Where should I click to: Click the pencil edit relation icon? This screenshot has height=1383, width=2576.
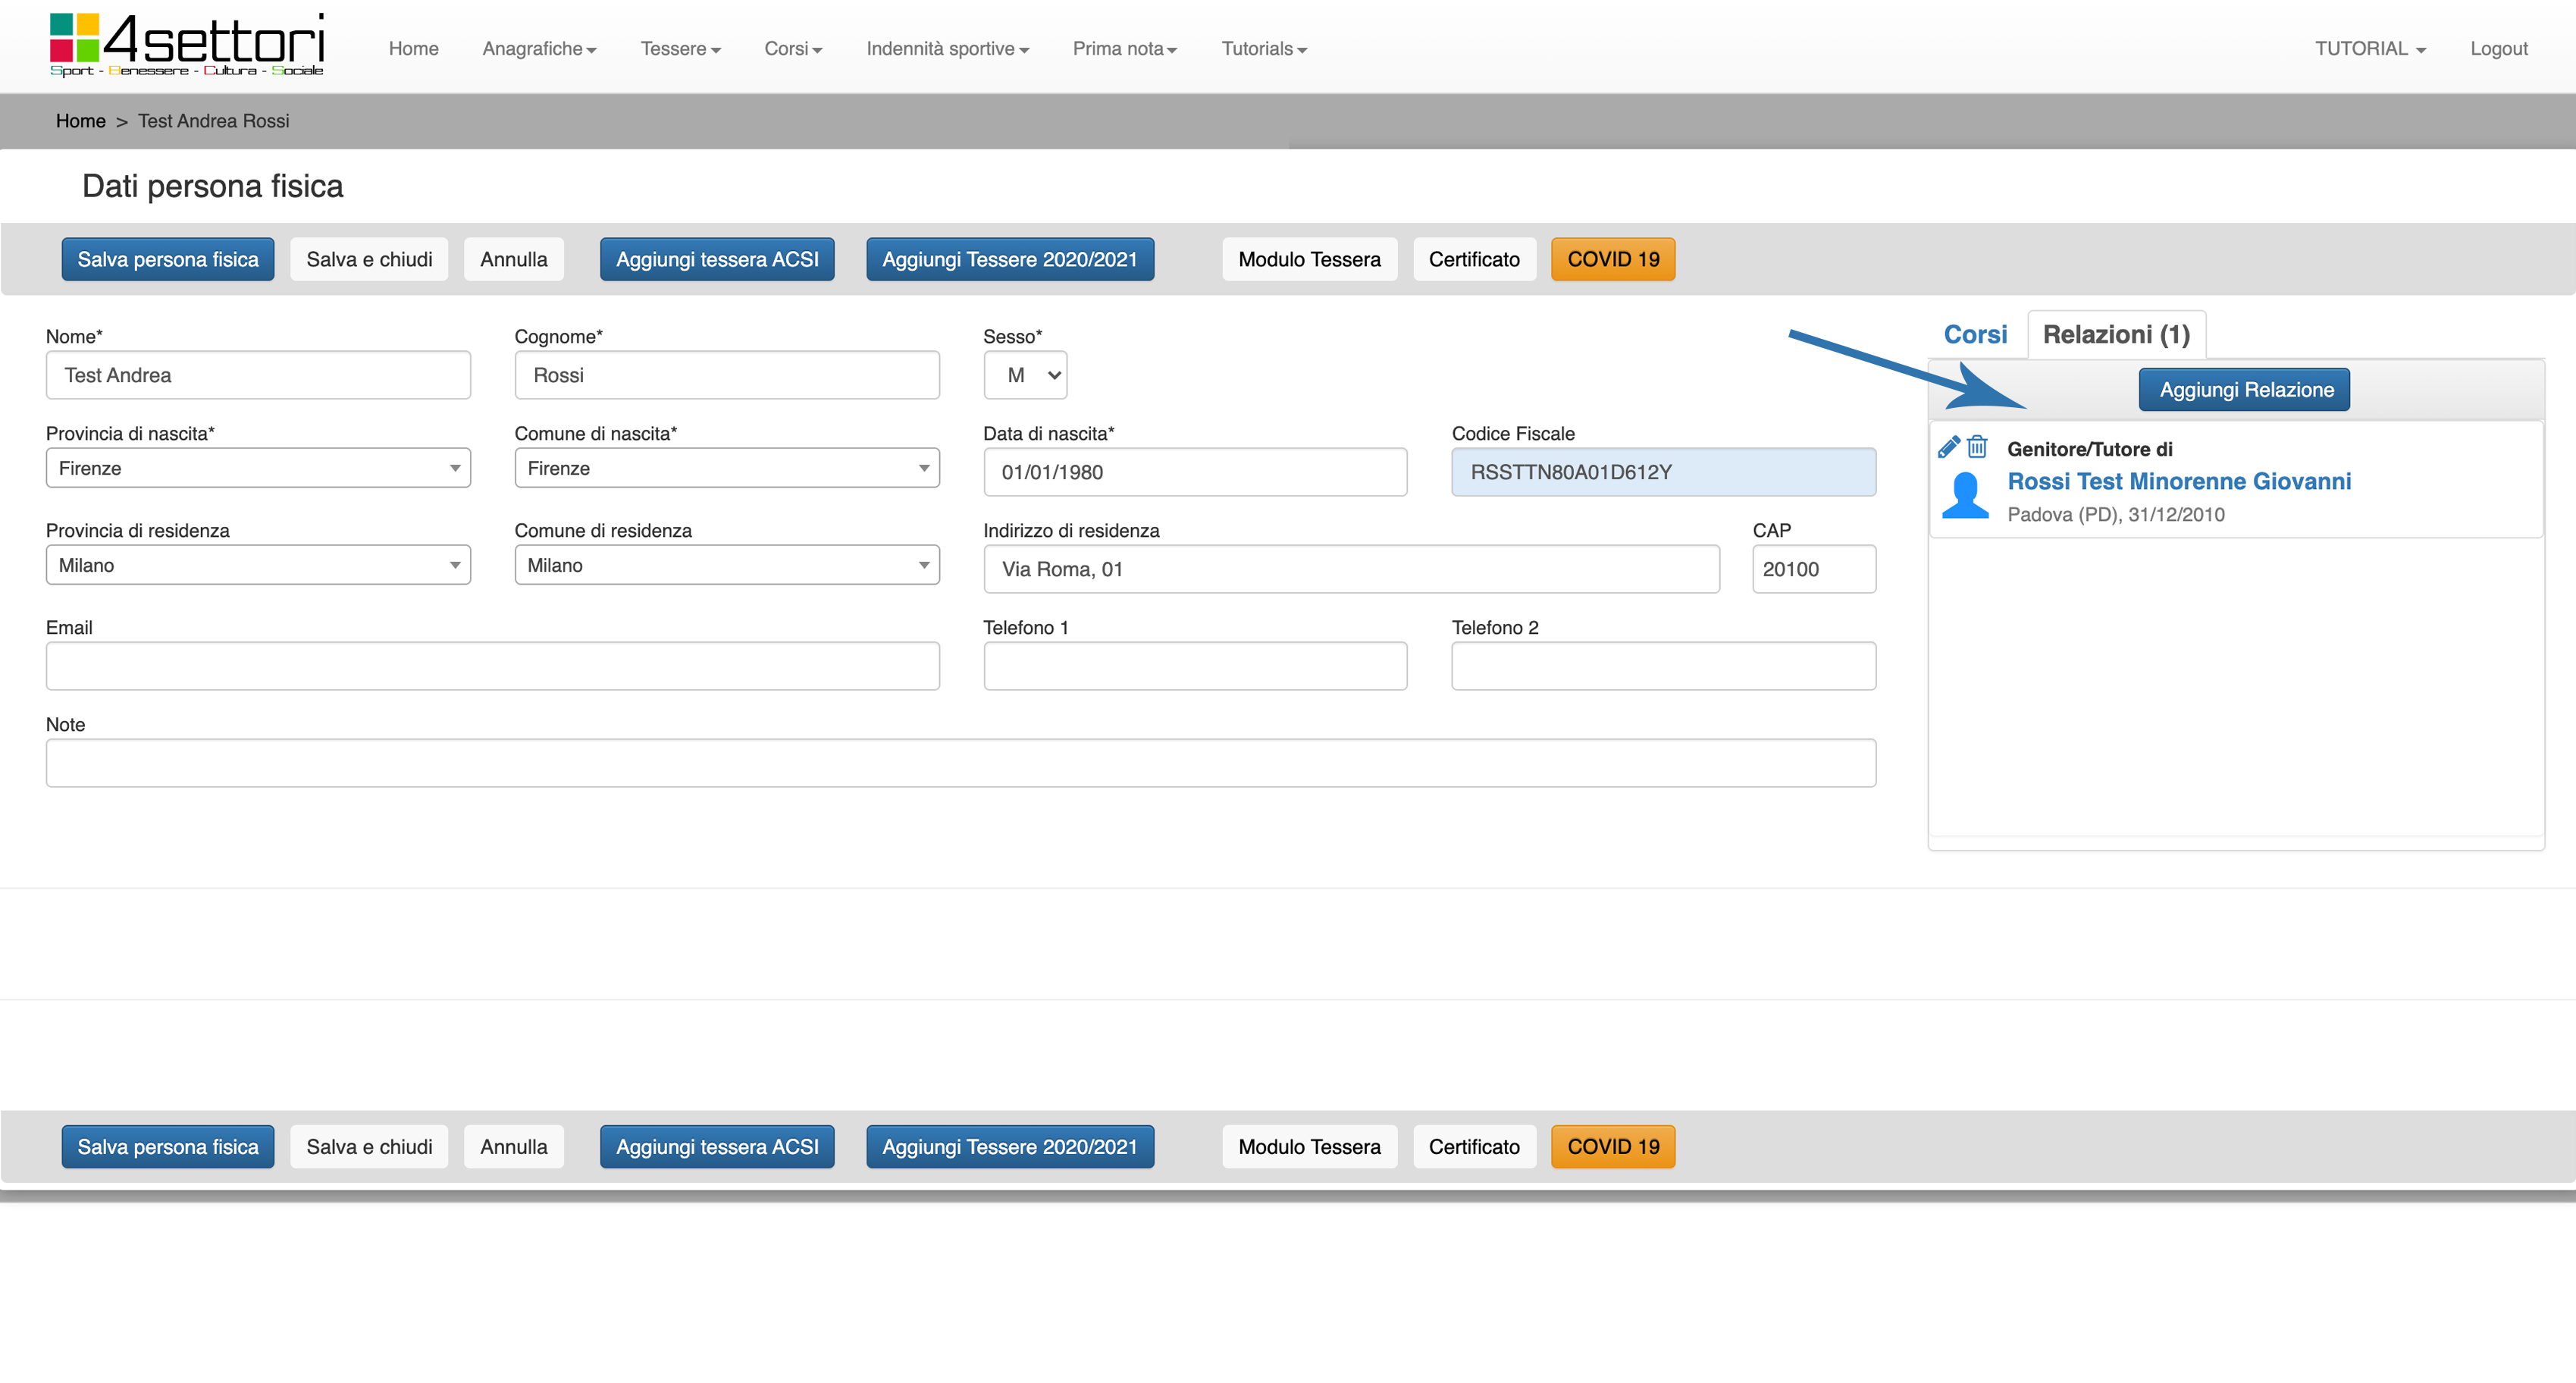(x=1948, y=447)
